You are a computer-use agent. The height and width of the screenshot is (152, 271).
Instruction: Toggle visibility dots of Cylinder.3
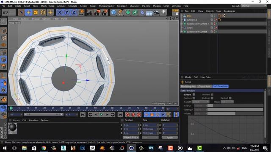215,20
